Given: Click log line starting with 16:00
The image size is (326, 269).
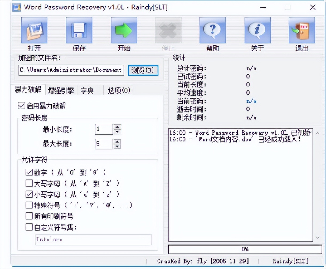Looking at the screenshot, I should click(240, 133).
